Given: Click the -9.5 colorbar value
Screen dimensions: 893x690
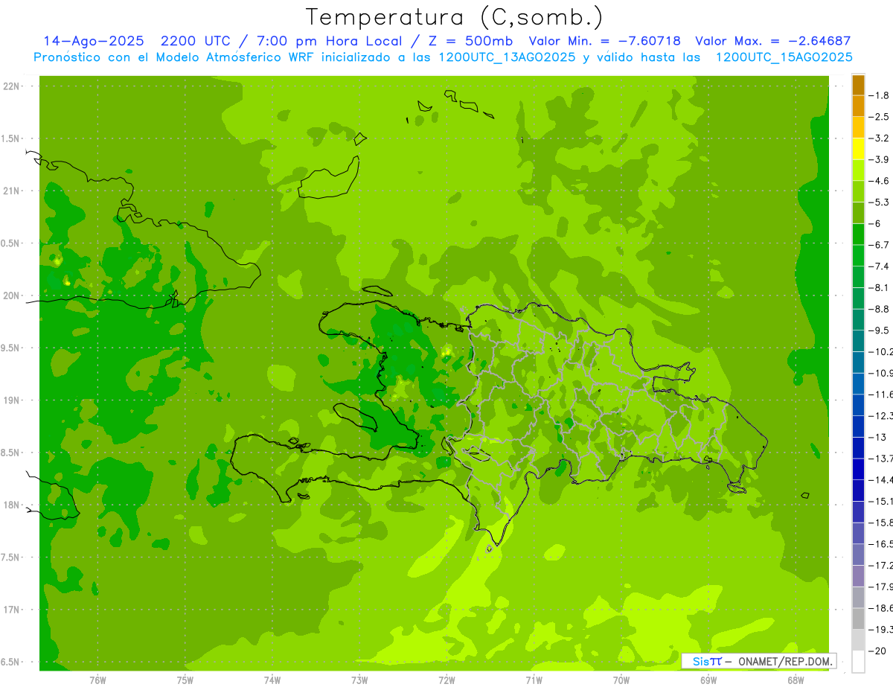Looking at the screenshot, I should coord(878,330).
